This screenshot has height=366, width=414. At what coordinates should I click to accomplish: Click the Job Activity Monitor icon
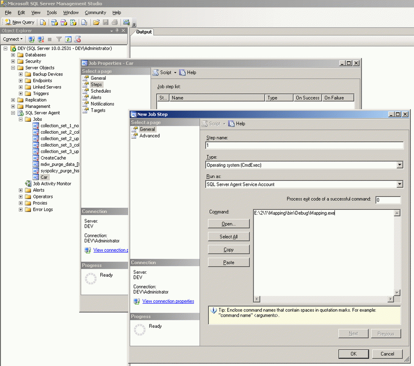[x=28, y=183]
